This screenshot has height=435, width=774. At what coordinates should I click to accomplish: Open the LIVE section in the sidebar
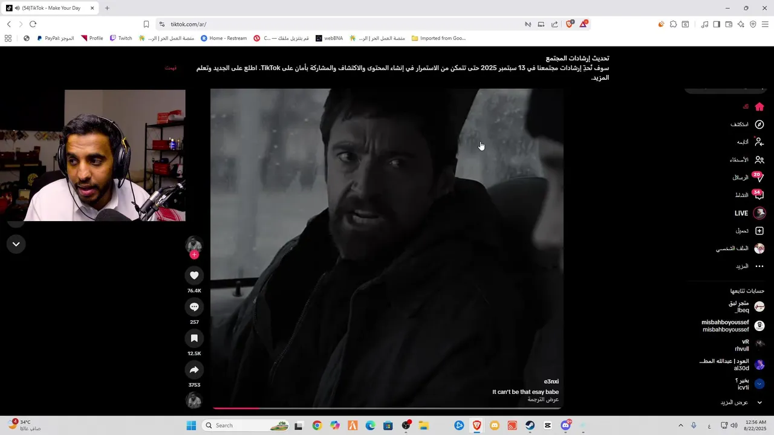point(750,213)
